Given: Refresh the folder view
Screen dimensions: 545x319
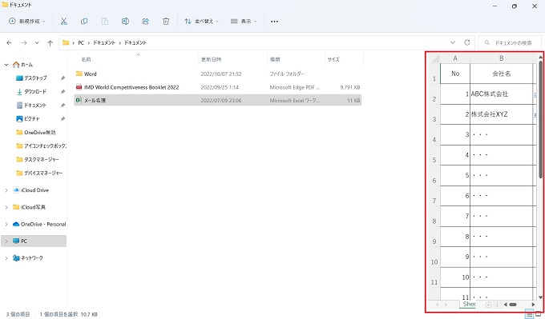Looking at the screenshot, I should [467, 42].
